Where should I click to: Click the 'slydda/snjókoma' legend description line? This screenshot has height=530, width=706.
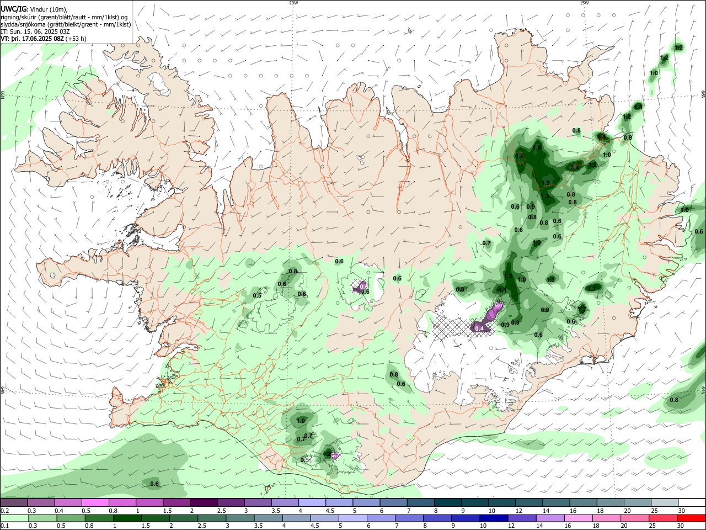coord(66,24)
